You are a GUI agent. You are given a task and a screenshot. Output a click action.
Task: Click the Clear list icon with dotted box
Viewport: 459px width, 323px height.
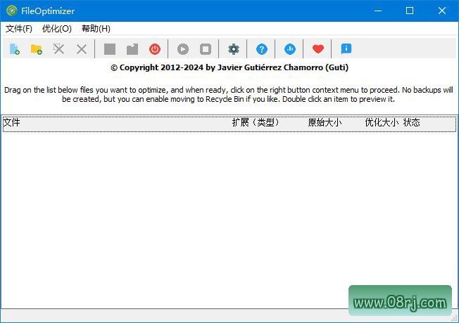59,49
